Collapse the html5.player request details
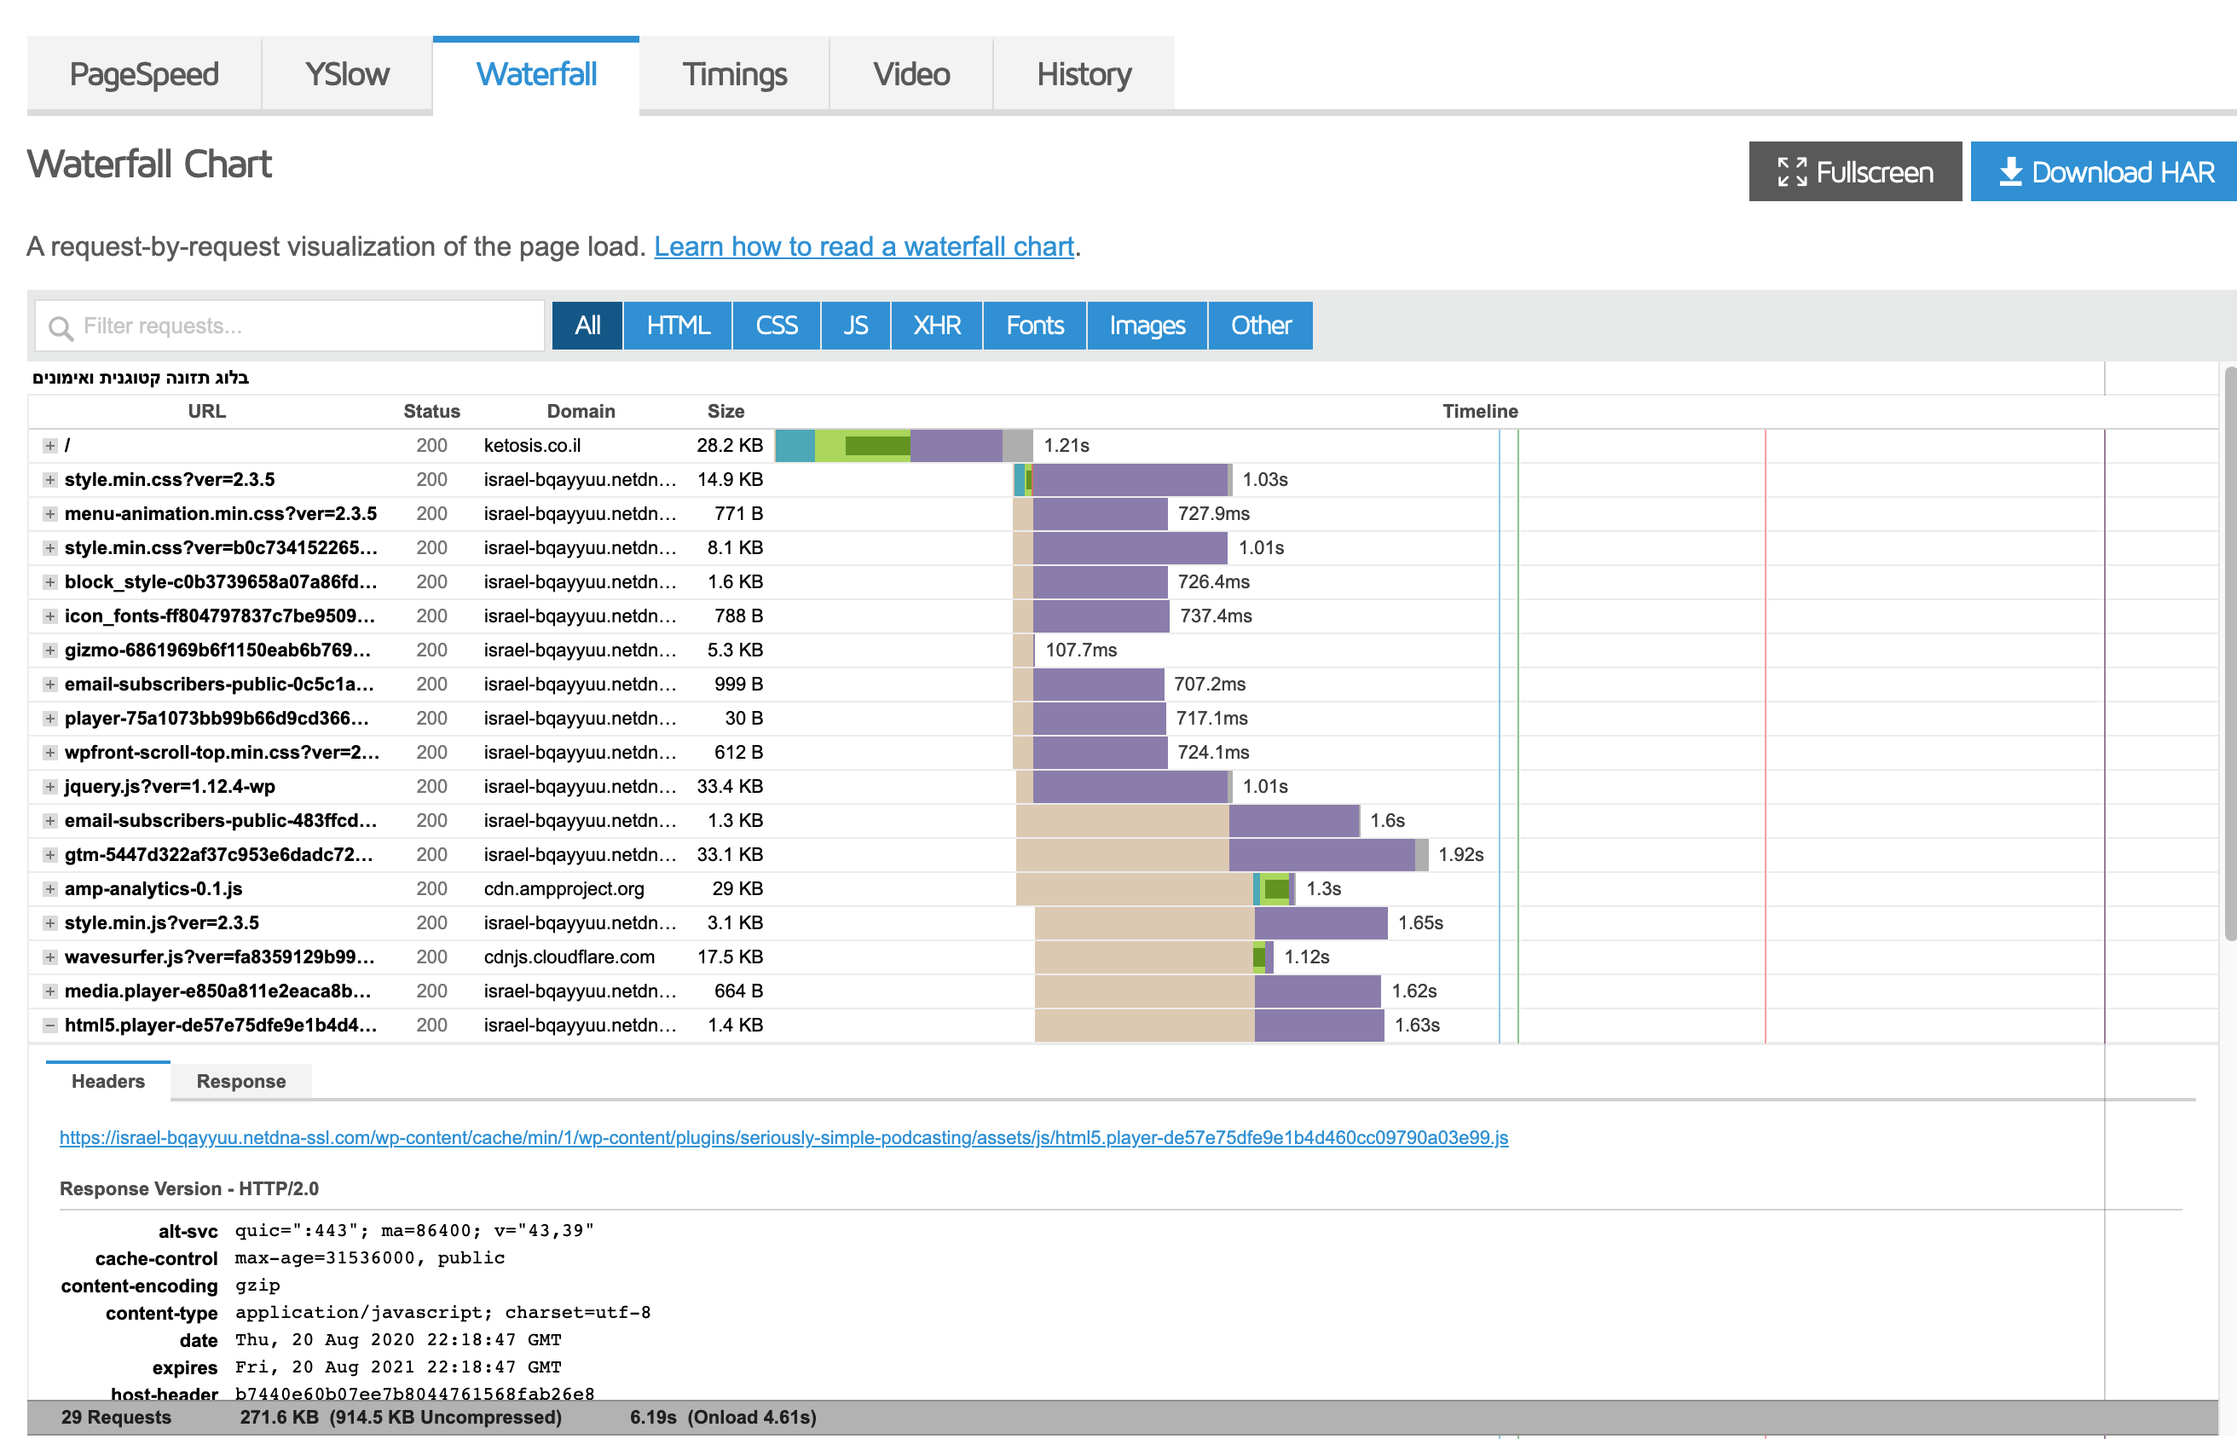 tap(50, 1025)
